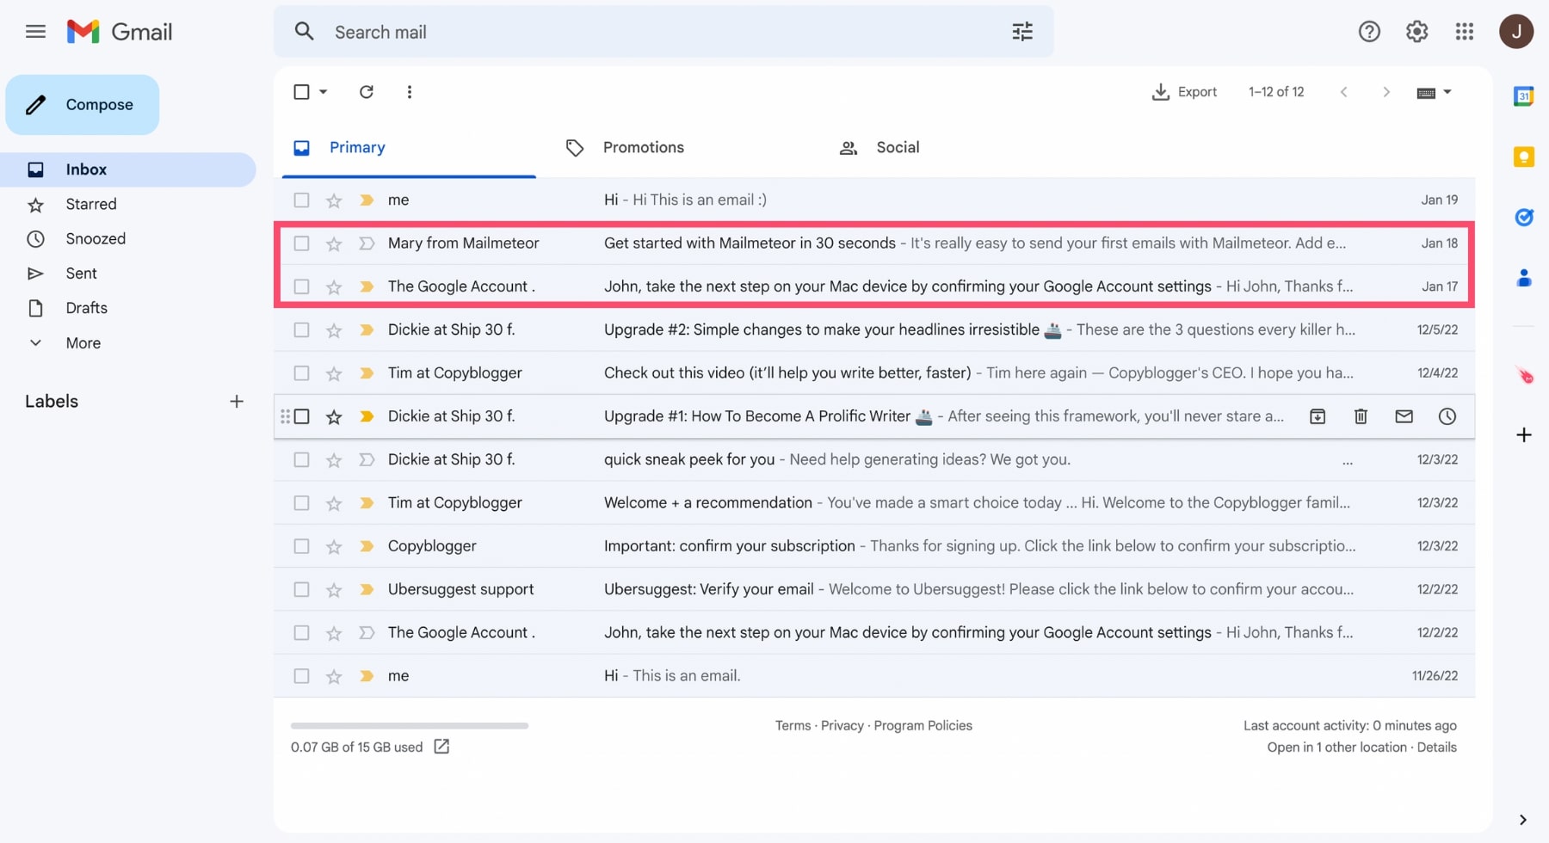Mark the Upgrade #1 email as unread
Viewport: 1549px width, 843px height.
click(x=1404, y=416)
